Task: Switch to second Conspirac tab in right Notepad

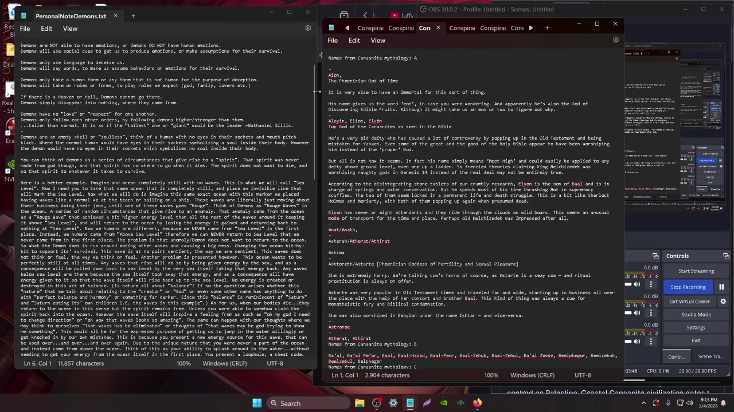Action: pos(401,28)
